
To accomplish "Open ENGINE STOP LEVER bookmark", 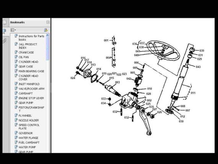I will (x=31, y=98).
